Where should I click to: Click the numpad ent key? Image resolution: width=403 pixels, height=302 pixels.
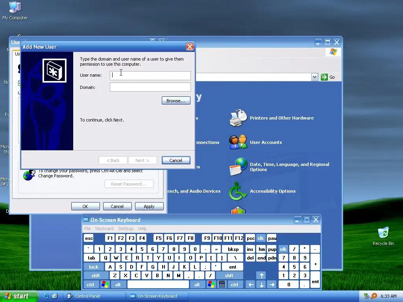tap(315, 280)
